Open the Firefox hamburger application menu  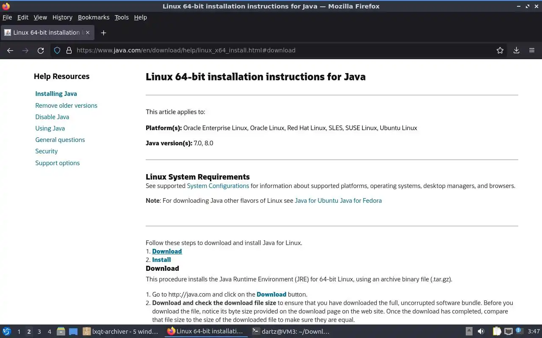coord(532,50)
